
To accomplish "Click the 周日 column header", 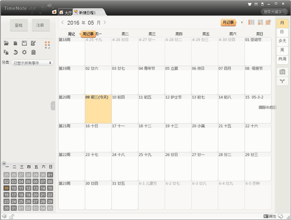I will tap(259, 34).
